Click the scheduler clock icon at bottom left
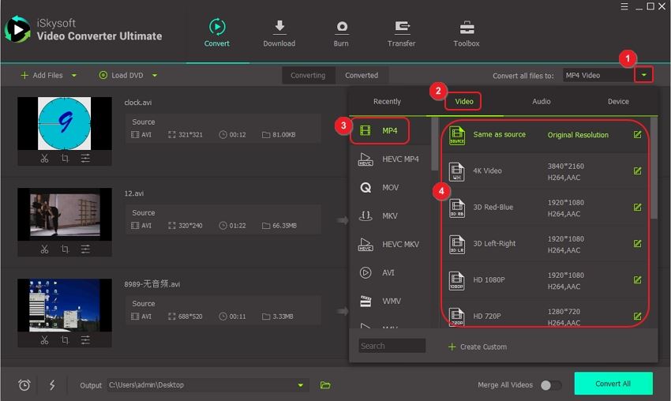Screen dimensions: 671x401 tap(24, 385)
